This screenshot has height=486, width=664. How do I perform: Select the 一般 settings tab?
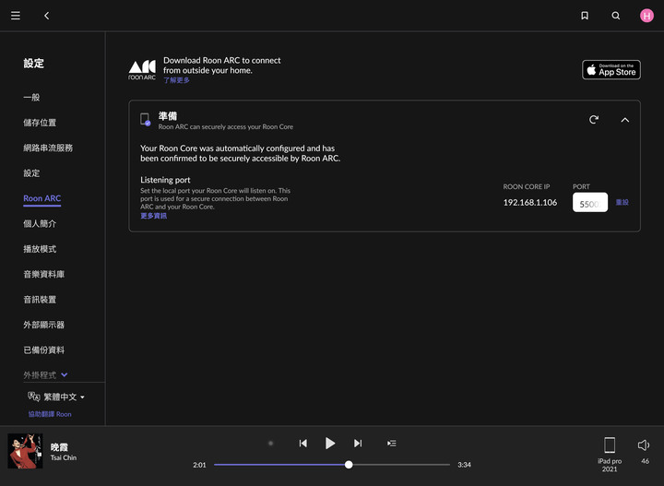[31, 98]
